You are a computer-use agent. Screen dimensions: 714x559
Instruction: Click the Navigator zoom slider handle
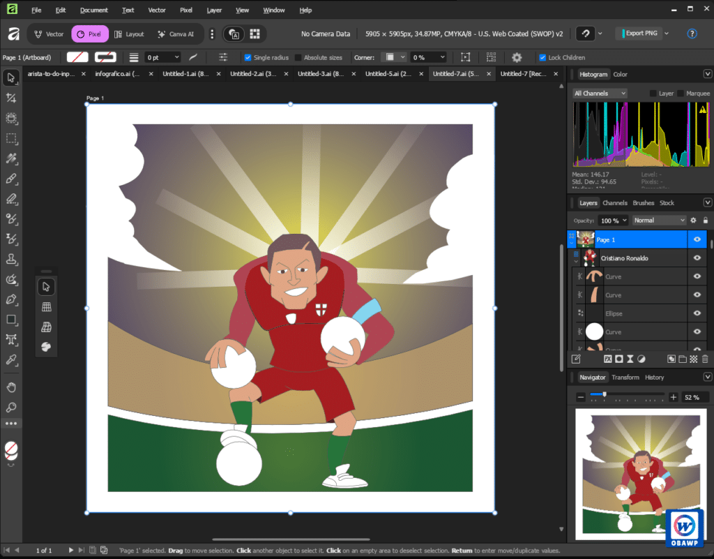605,394
